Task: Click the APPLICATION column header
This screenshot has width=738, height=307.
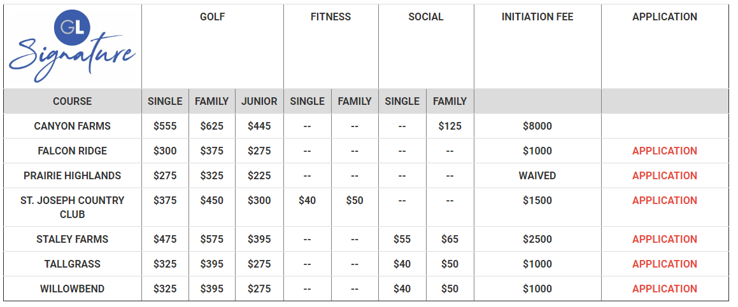Action: (665, 17)
